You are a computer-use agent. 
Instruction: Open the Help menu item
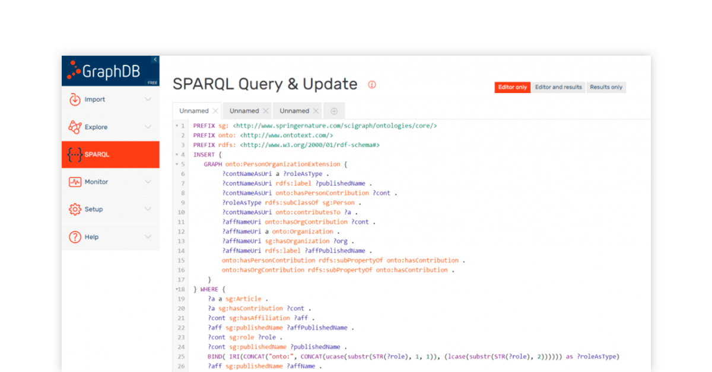coord(110,236)
